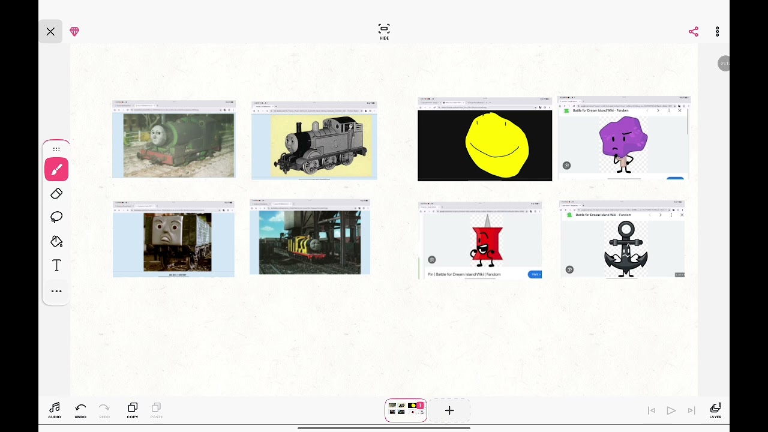Tap the black anchor character image
768x432 pixels.
[x=623, y=239]
